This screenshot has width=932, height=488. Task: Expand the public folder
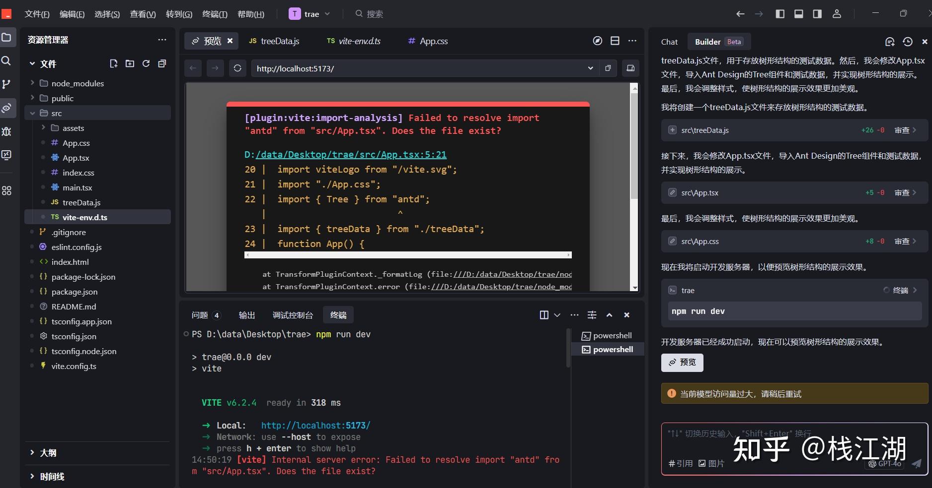32,98
